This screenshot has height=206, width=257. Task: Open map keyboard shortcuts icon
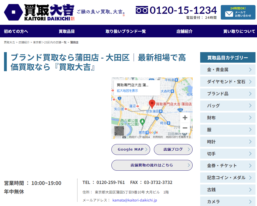124,137
